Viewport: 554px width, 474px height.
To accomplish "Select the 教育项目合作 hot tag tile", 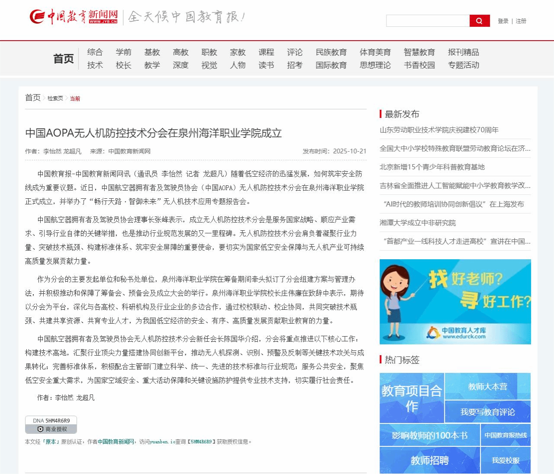I will tap(412, 398).
